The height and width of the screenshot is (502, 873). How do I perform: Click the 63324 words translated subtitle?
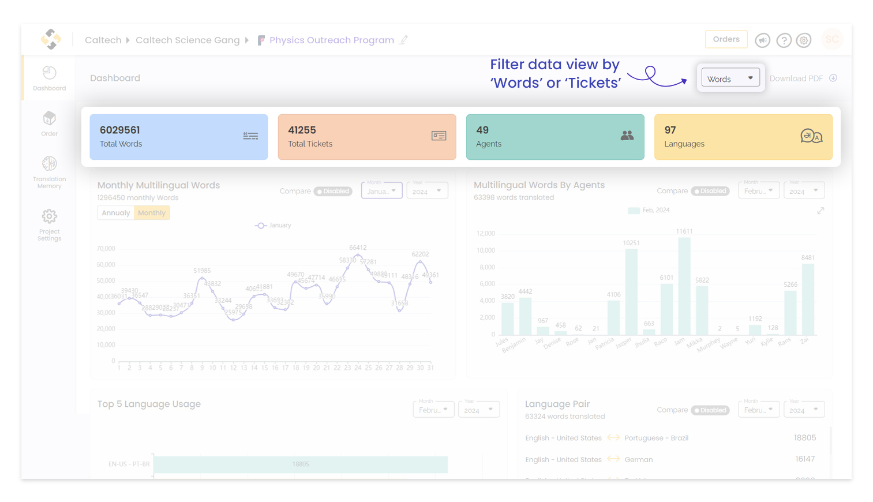565,416
